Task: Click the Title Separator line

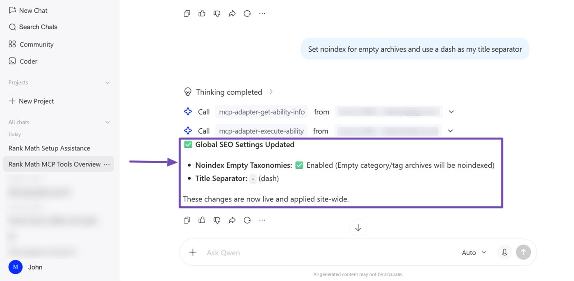Action: (237, 178)
